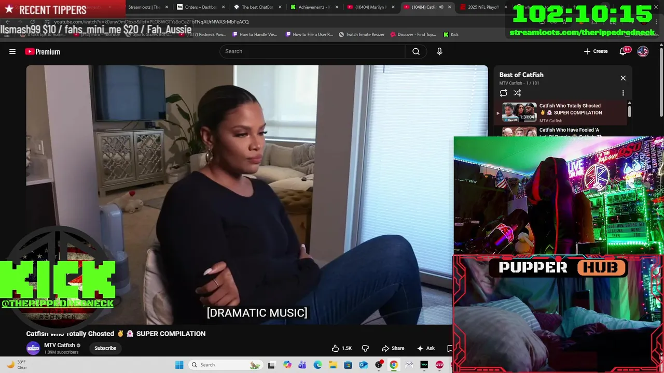The image size is (664, 373).
Task: Start voice search with the microphone
Action: (x=439, y=51)
